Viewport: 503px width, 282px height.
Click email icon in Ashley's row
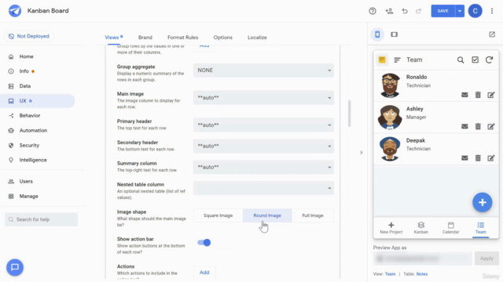(x=464, y=126)
